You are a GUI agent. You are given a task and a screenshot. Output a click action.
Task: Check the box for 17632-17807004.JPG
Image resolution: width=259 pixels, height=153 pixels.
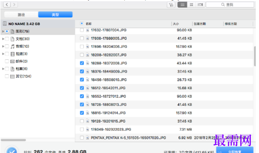[x=82, y=30]
